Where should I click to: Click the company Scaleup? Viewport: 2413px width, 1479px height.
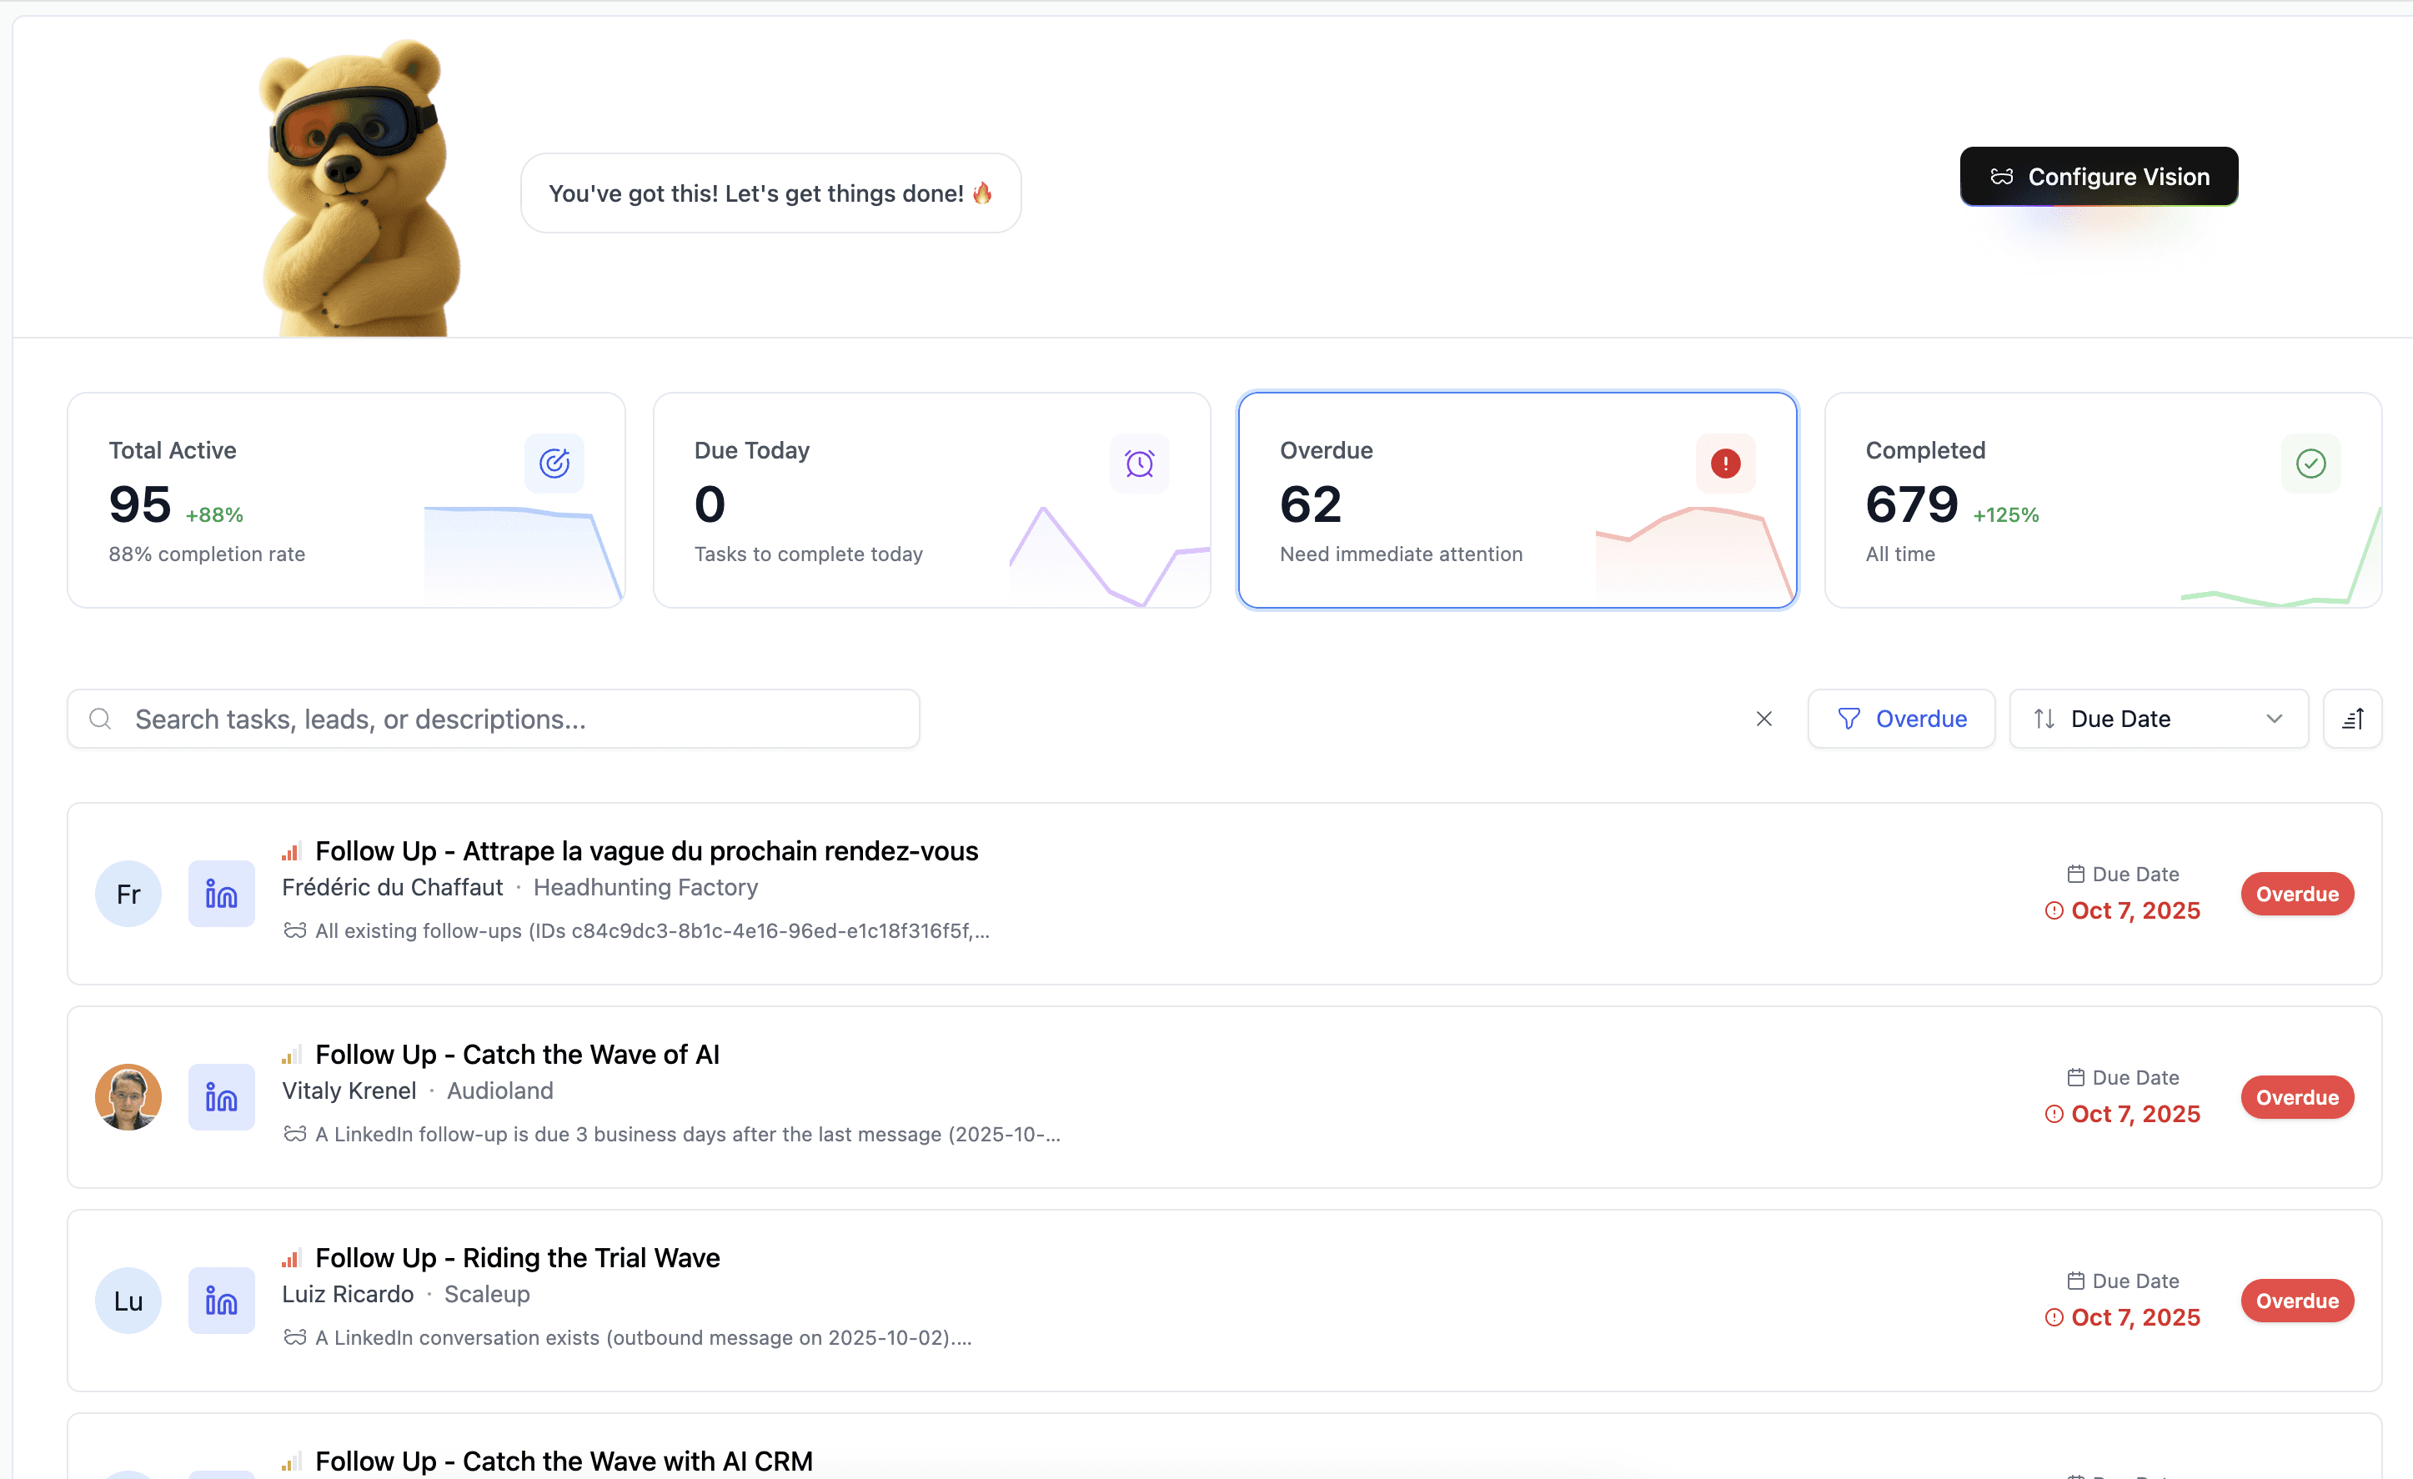(487, 1295)
